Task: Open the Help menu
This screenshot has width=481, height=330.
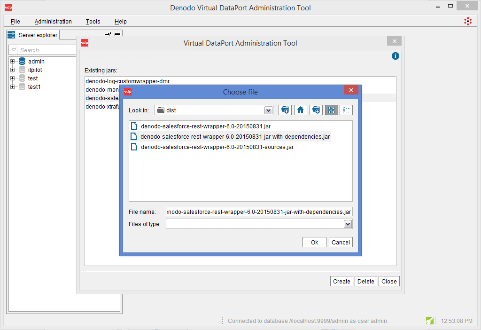Action: coord(121,22)
